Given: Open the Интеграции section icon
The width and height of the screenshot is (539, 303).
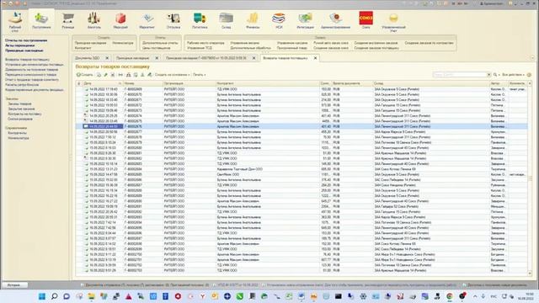Looking at the screenshot, I should [x=305, y=20].
